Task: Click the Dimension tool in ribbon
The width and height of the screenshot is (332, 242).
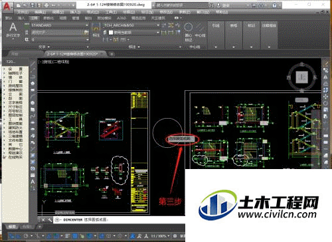Action: click(x=96, y=30)
